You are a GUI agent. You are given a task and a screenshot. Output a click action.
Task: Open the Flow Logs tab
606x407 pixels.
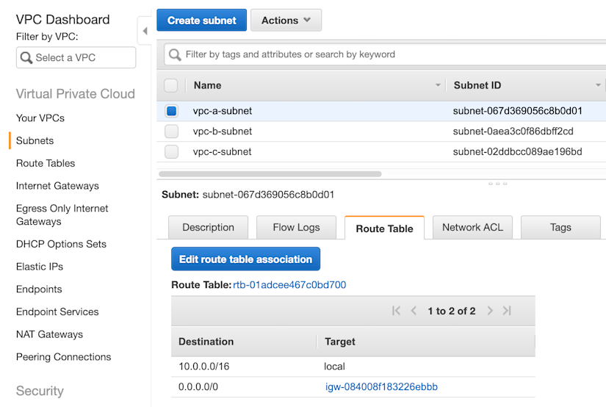coord(296,228)
